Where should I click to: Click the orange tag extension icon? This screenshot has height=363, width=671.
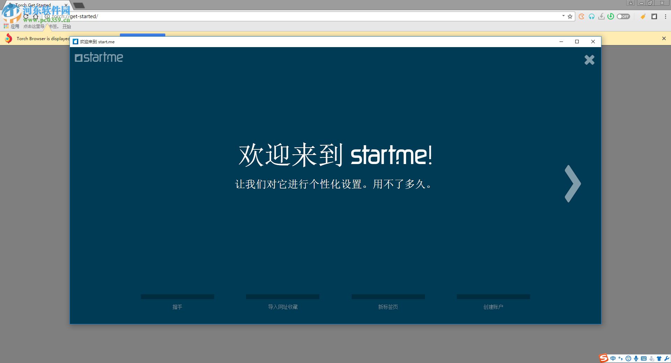click(x=643, y=16)
